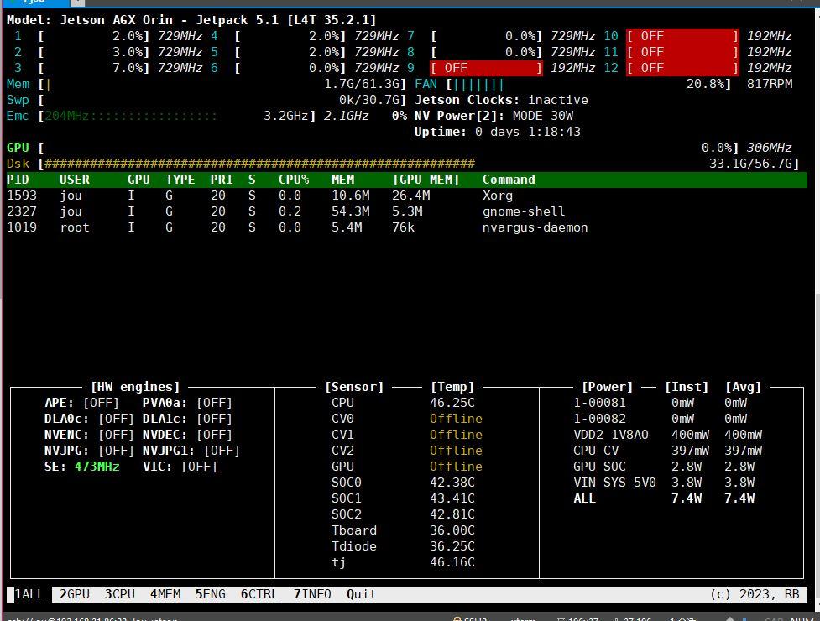Screen dimensions: 820x621
Task: Click the SOC1 temperature 43.41C
Action: pyautogui.click(x=452, y=498)
